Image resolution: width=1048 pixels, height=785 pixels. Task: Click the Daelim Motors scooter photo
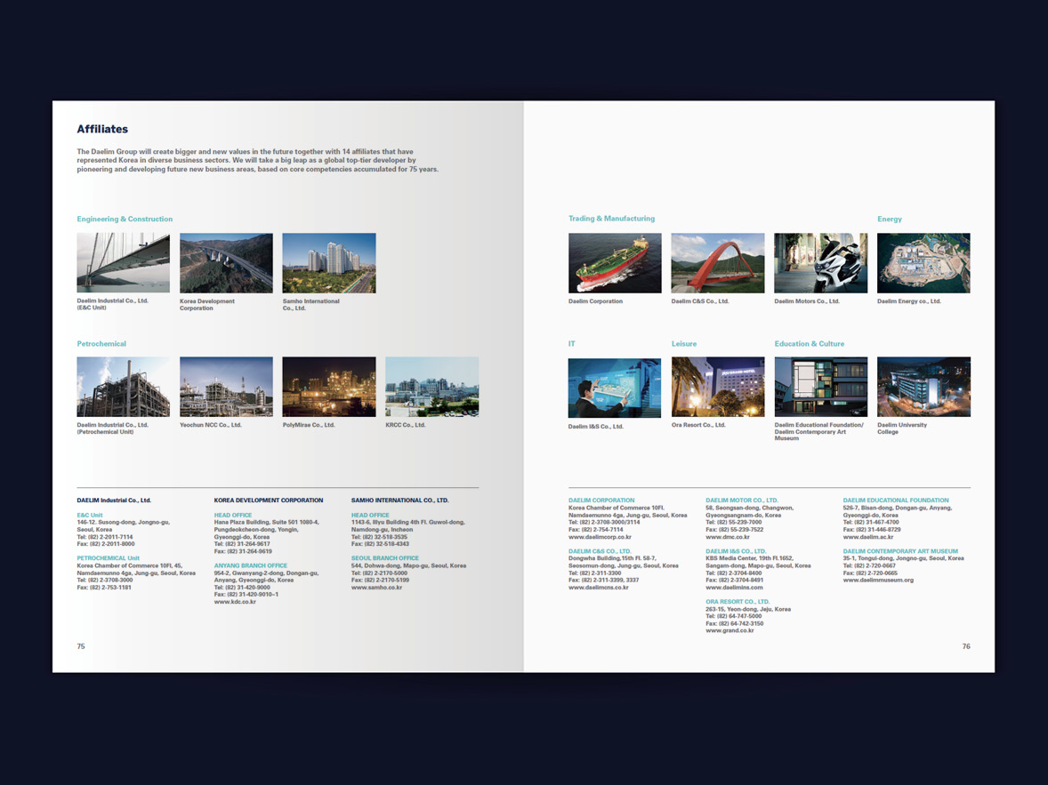click(821, 262)
